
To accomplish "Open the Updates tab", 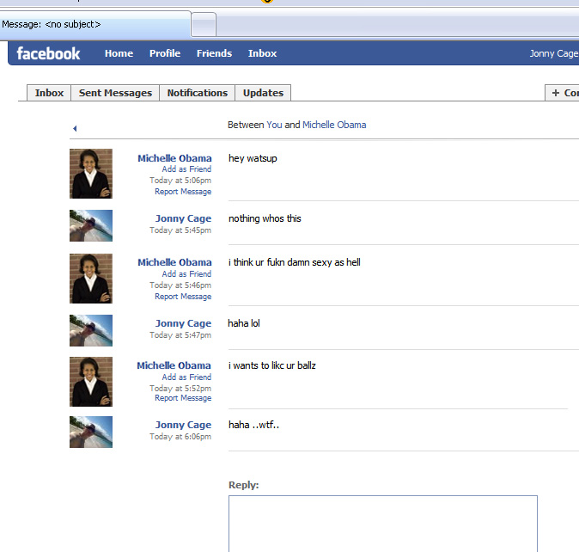I will 263,93.
